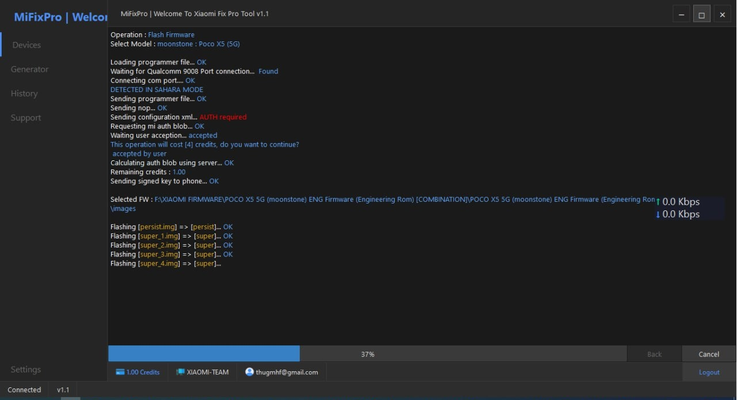Click 'Loading programmer file' log line
This screenshot has width=737, height=400.
pyautogui.click(x=158, y=62)
